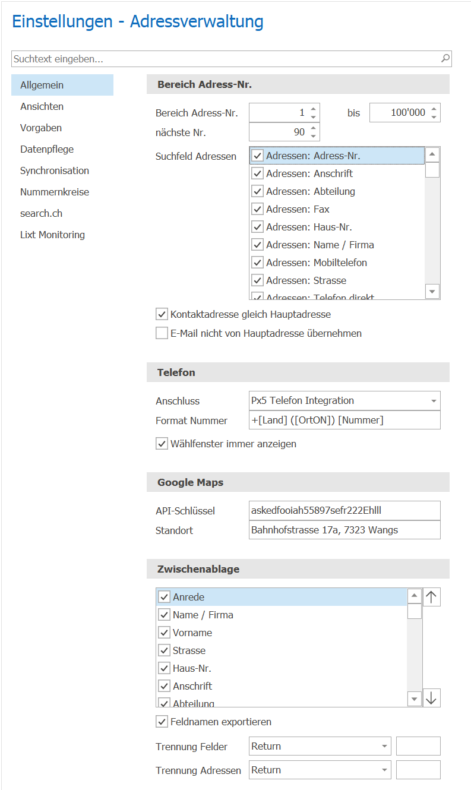
Task: Toggle 'Feldnamen exportieren' checkbox
Action: point(162,722)
